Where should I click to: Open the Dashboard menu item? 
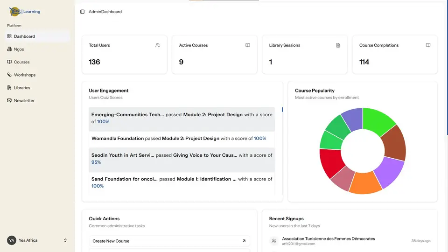(x=38, y=36)
